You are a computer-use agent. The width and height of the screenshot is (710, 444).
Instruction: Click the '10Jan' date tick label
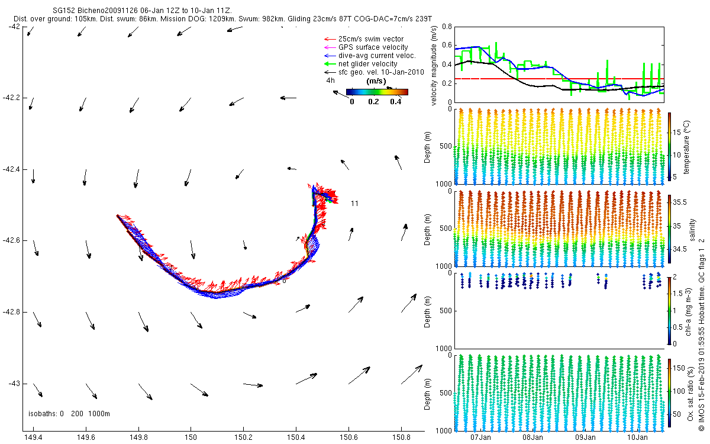[637, 438]
